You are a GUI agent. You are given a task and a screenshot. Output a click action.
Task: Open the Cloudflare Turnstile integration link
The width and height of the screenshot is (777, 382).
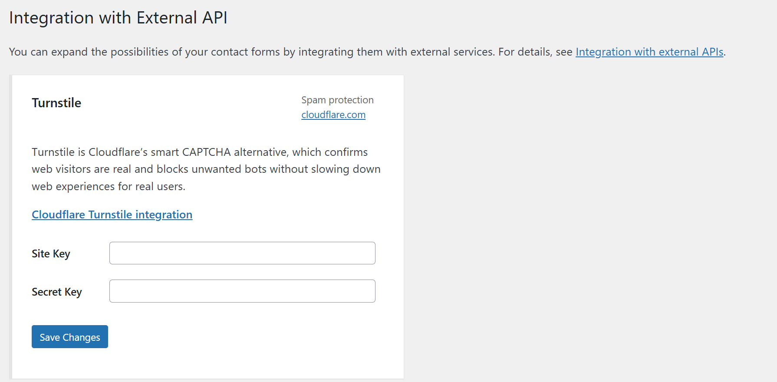tap(112, 214)
